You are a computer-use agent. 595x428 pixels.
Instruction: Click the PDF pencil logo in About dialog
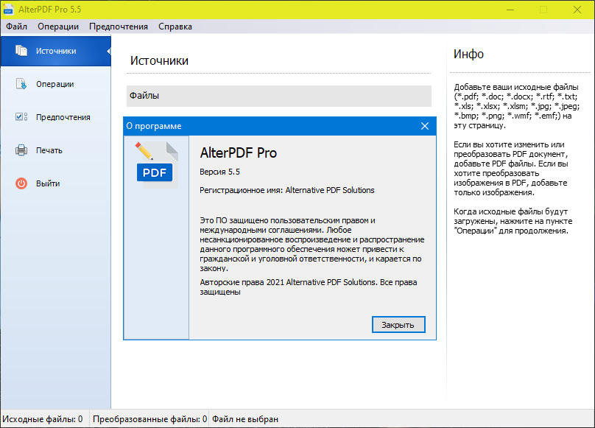(x=156, y=165)
